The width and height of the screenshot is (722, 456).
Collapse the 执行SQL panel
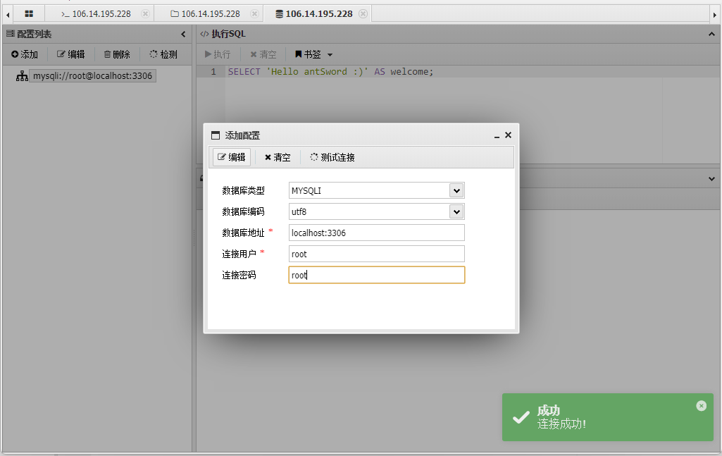(711, 34)
